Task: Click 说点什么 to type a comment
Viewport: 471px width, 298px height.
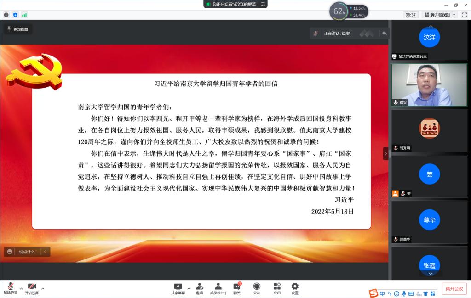Action: tap(28, 252)
